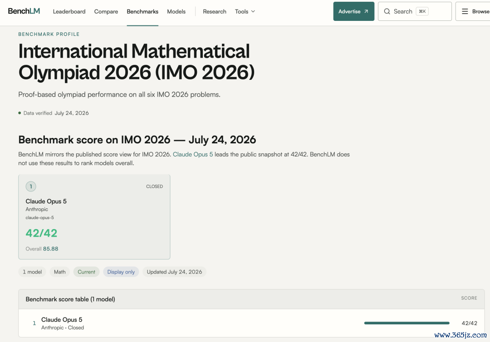Expand the Tools dropdown chevron
This screenshot has width=490, height=342.
pos(253,11)
